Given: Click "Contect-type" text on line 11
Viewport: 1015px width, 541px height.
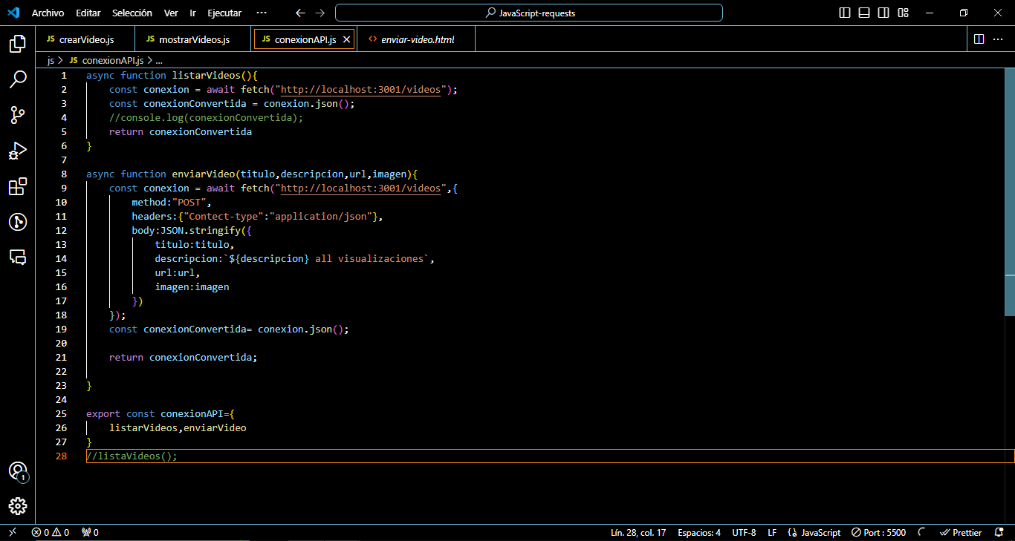Looking at the screenshot, I should 224,216.
